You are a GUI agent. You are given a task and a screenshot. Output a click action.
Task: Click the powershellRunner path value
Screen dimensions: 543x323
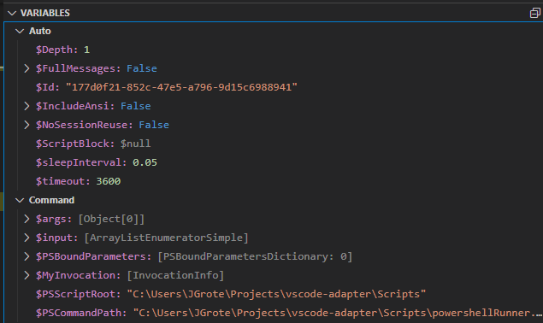point(338,313)
